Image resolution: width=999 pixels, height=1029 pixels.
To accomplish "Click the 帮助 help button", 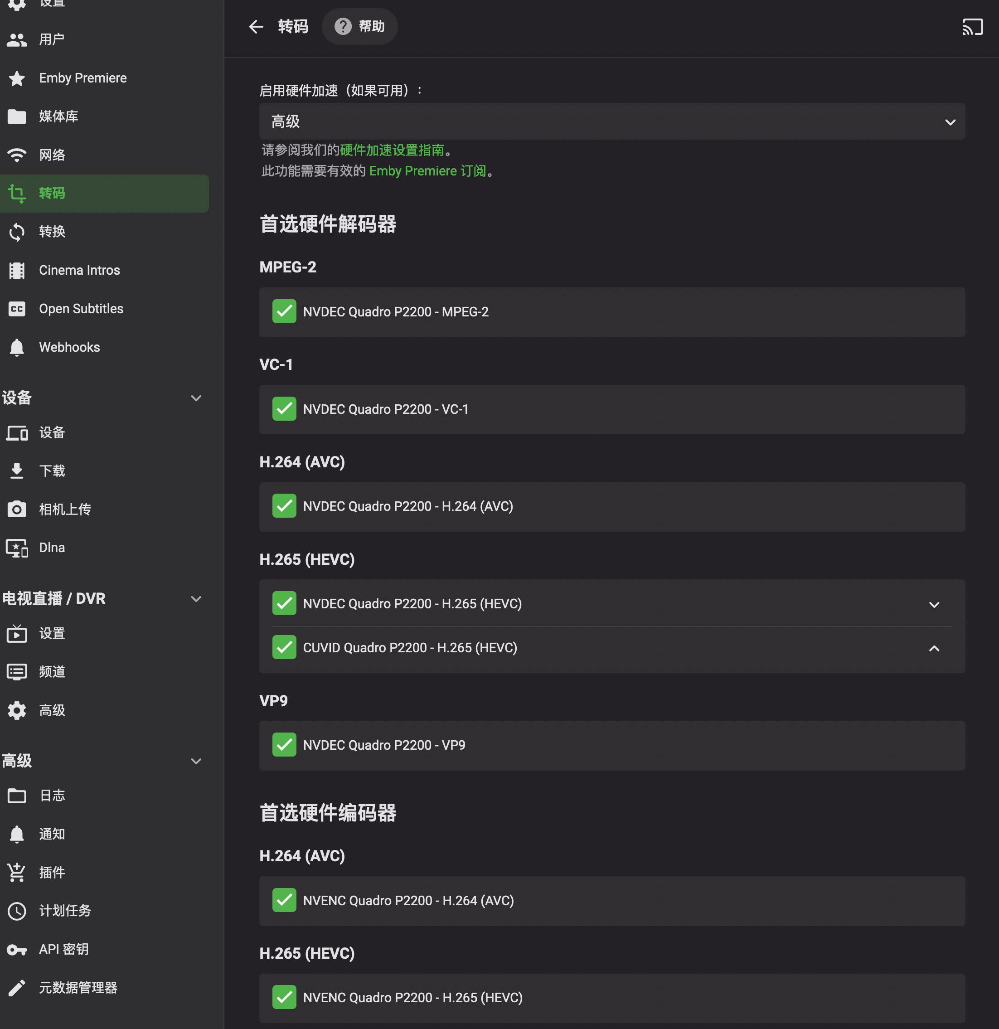I will click(359, 26).
